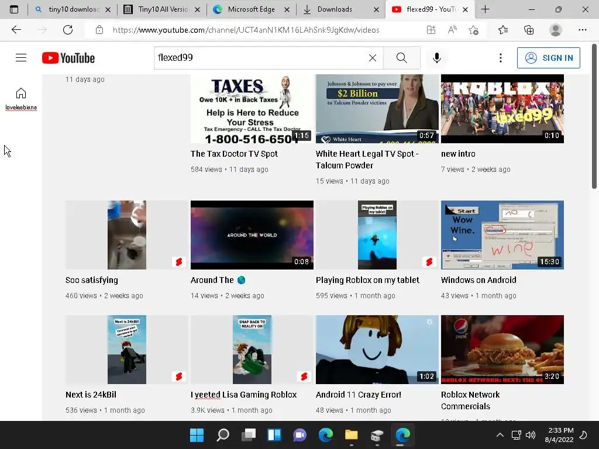Open Edge Settings and more menu
This screenshot has height=449, width=599.
(582, 30)
